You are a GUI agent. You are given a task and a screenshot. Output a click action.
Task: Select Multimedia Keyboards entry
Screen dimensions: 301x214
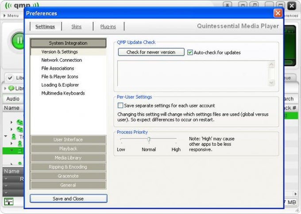click(x=63, y=93)
